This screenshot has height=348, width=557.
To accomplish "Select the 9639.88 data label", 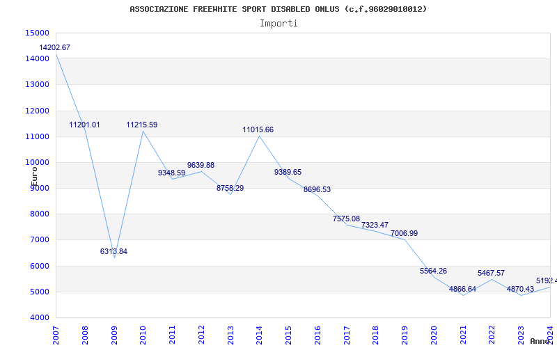I will click(x=201, y=165).
